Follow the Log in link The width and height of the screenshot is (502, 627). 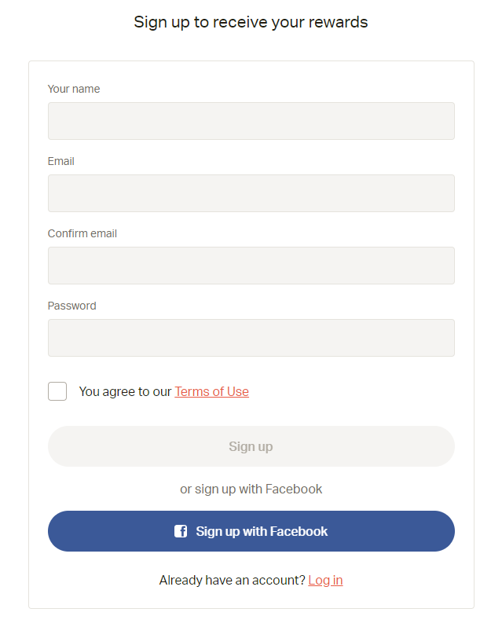[325, 580]
